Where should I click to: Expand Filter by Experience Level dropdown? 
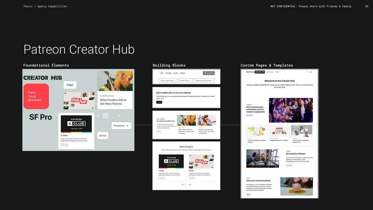pyautogui.click(x=204, y=80)
